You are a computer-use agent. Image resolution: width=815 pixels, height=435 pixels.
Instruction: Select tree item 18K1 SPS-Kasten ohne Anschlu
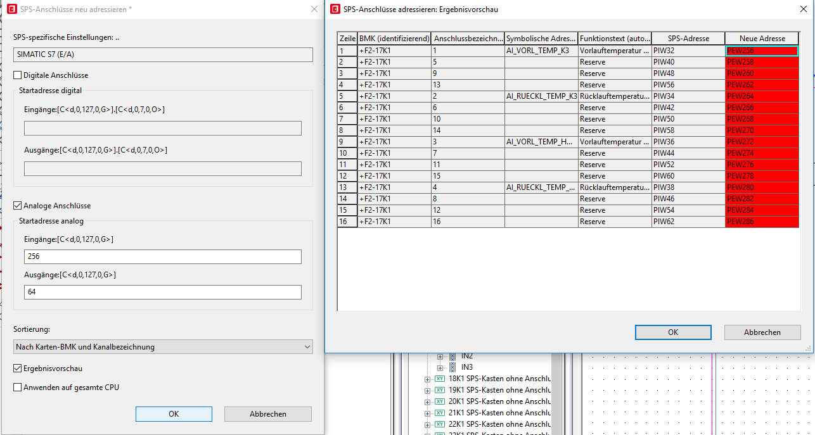(499, 379)
